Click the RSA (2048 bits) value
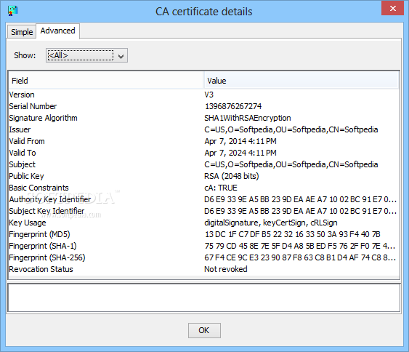 point(231,176)
